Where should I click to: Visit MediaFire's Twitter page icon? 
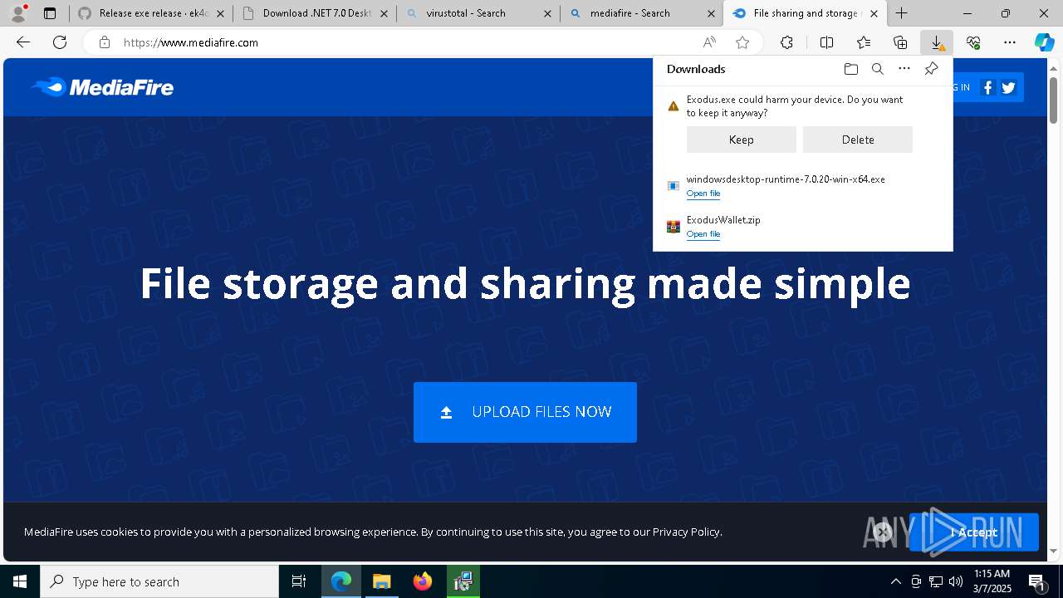pos(1008,87)
